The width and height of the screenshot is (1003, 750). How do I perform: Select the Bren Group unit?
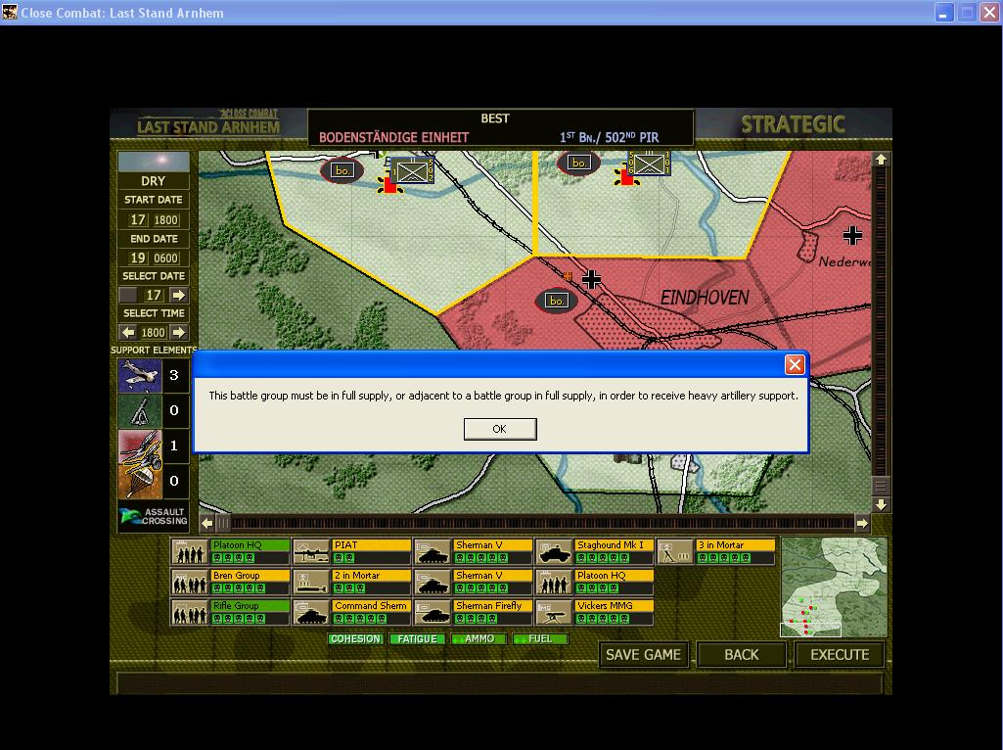[230, 582]
